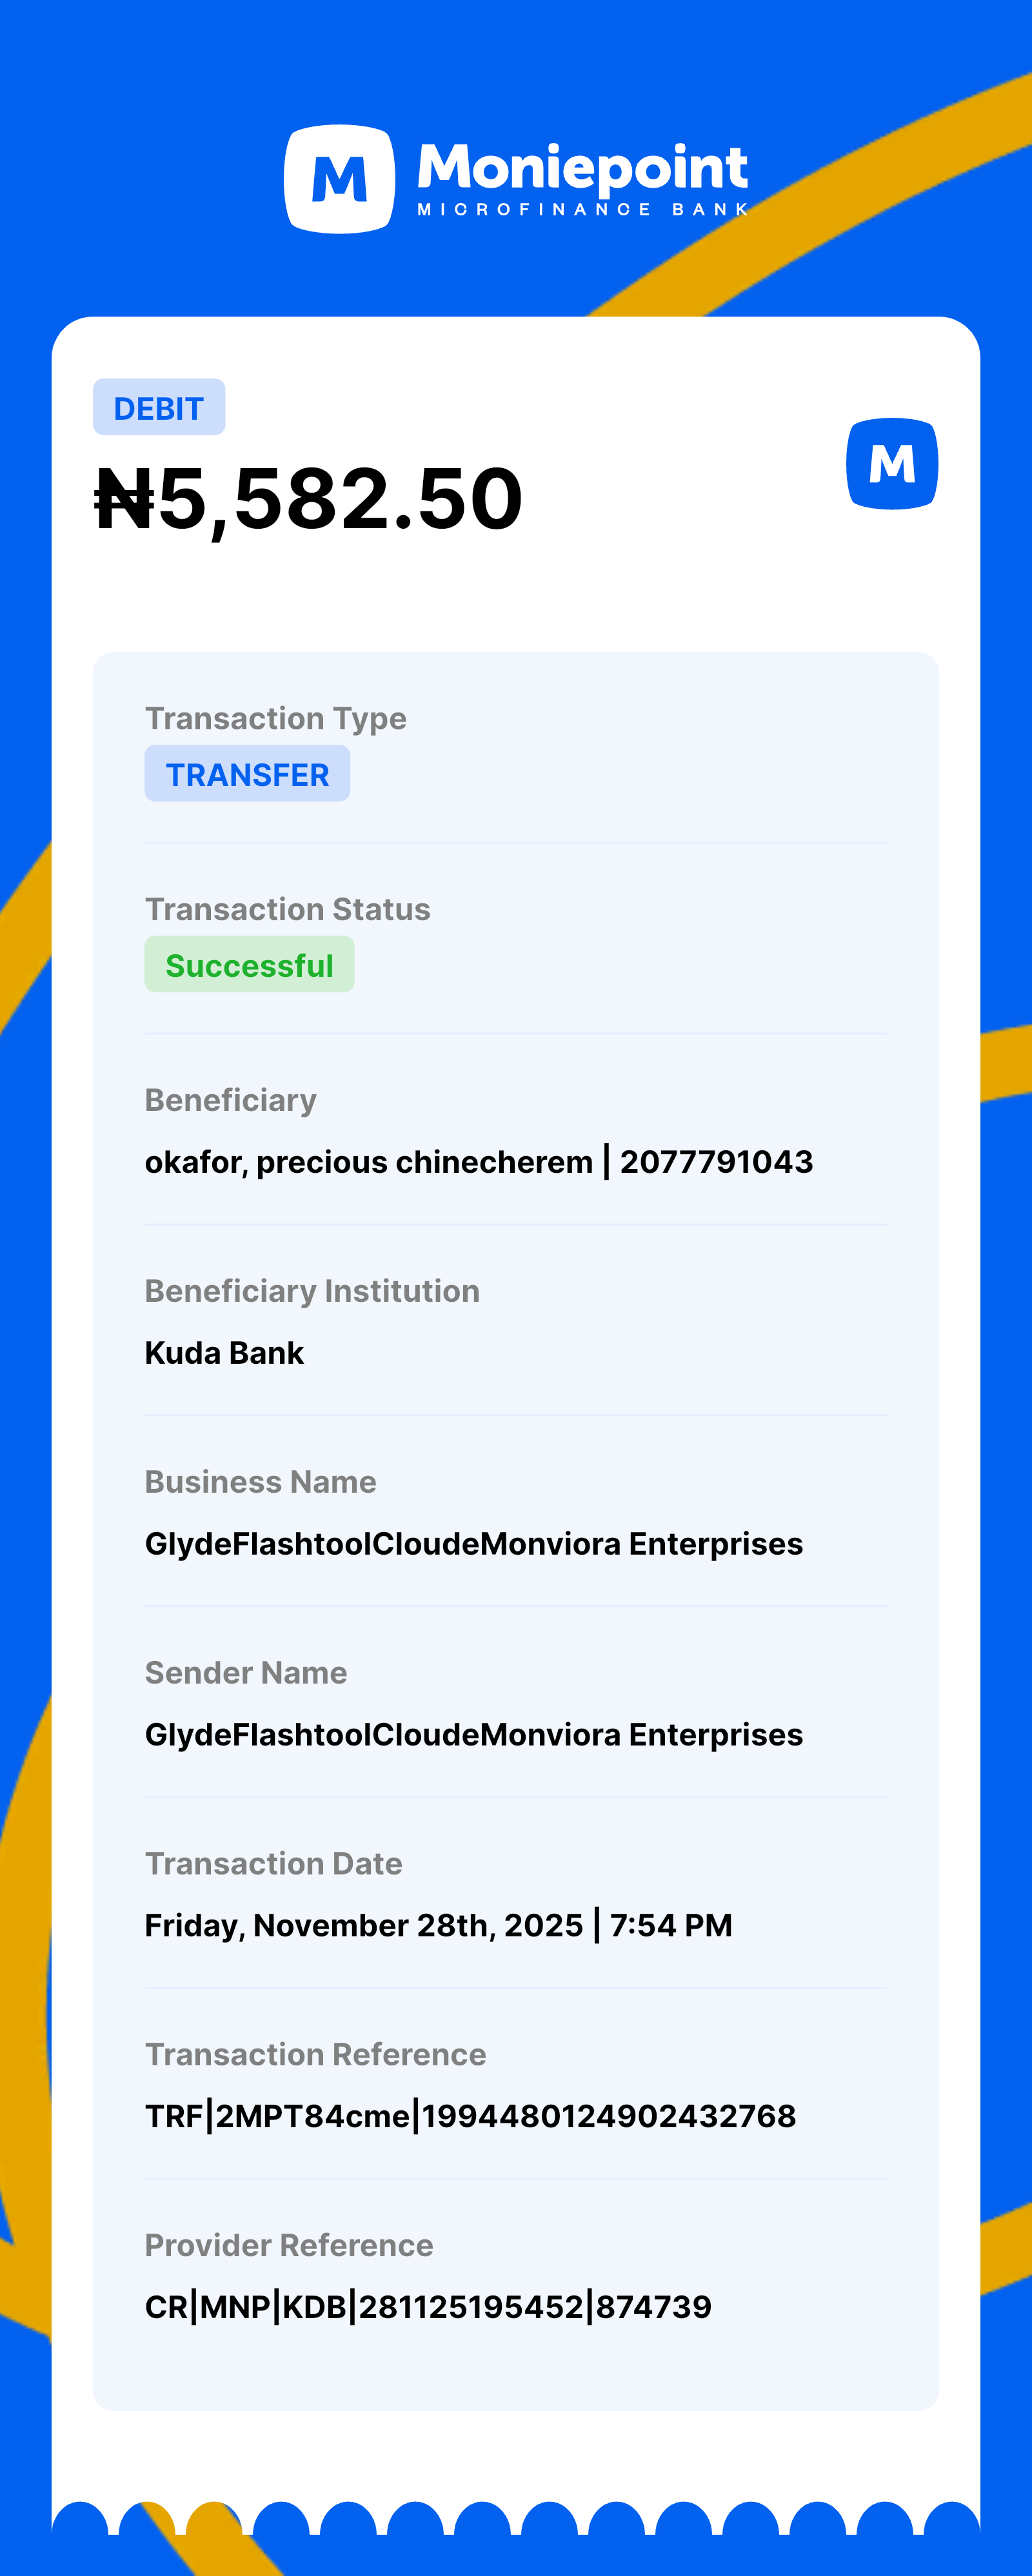This screenshot has height=2576, width=1032.
Task: Click the blue M icon beside amount
Action: point(891,464)
